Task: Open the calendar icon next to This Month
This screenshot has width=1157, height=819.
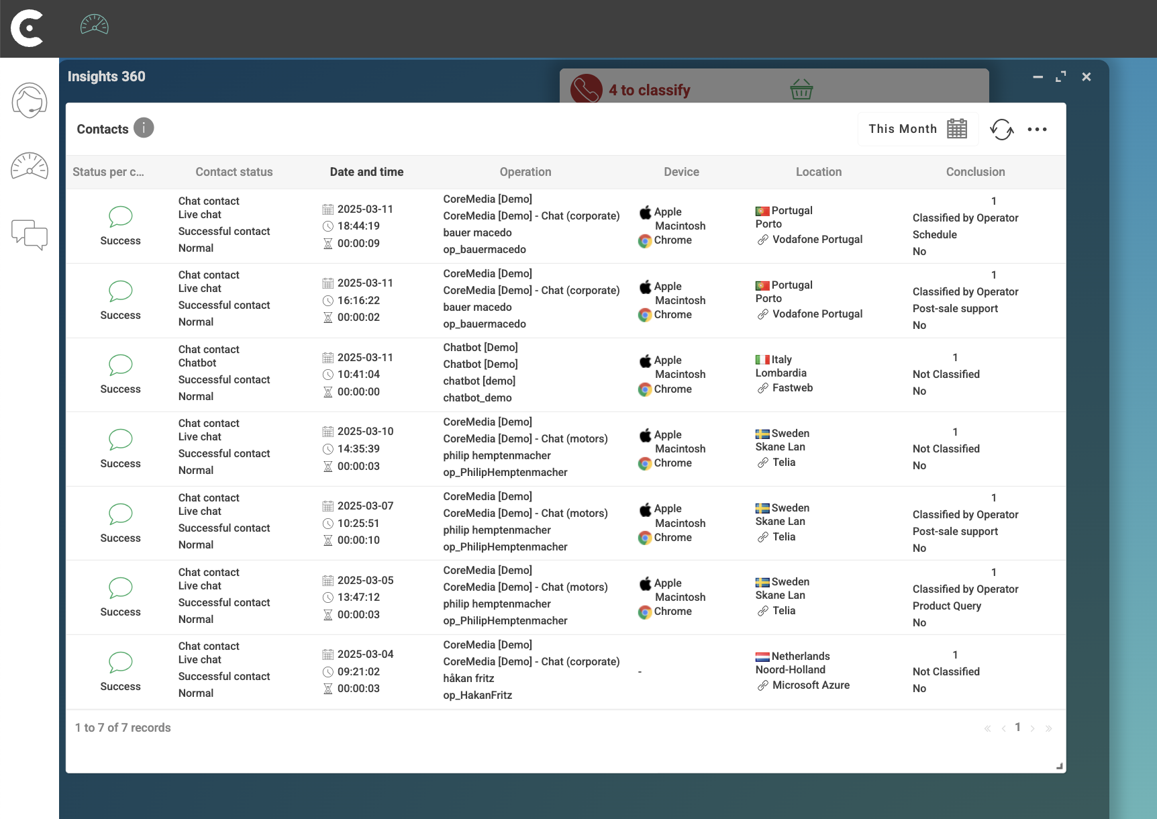Action: click(957, 129)
